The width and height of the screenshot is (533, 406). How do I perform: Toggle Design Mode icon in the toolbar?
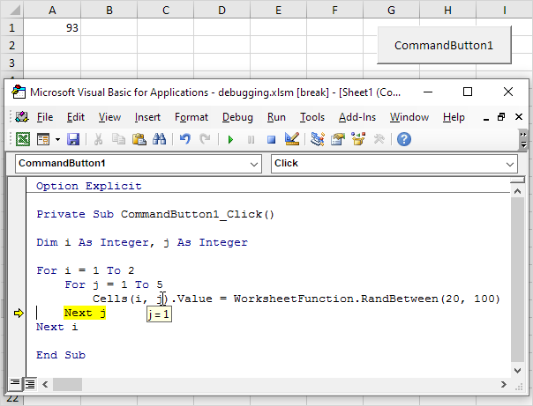pyautogui.click(x=292, y=139)
